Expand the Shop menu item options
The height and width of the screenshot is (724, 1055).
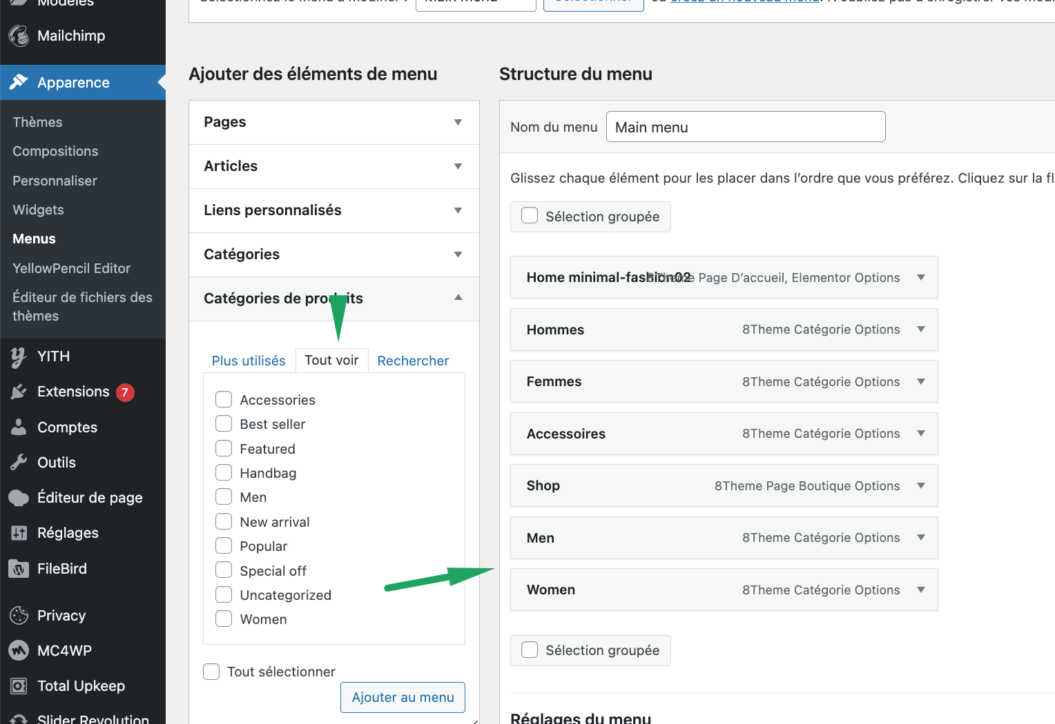[x=921, y=485]
